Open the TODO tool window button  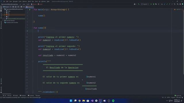(x=16, y=96)
